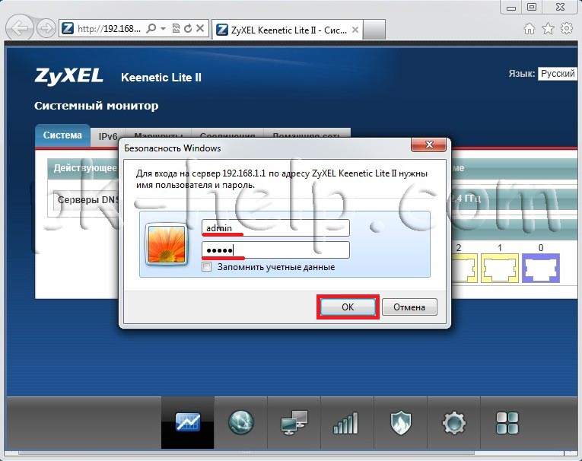Focus the password field with dots

click(x=275, y=250)
